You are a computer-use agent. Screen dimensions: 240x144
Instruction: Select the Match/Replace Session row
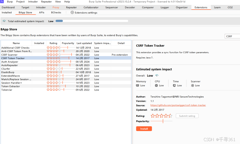tap(66, 79)
